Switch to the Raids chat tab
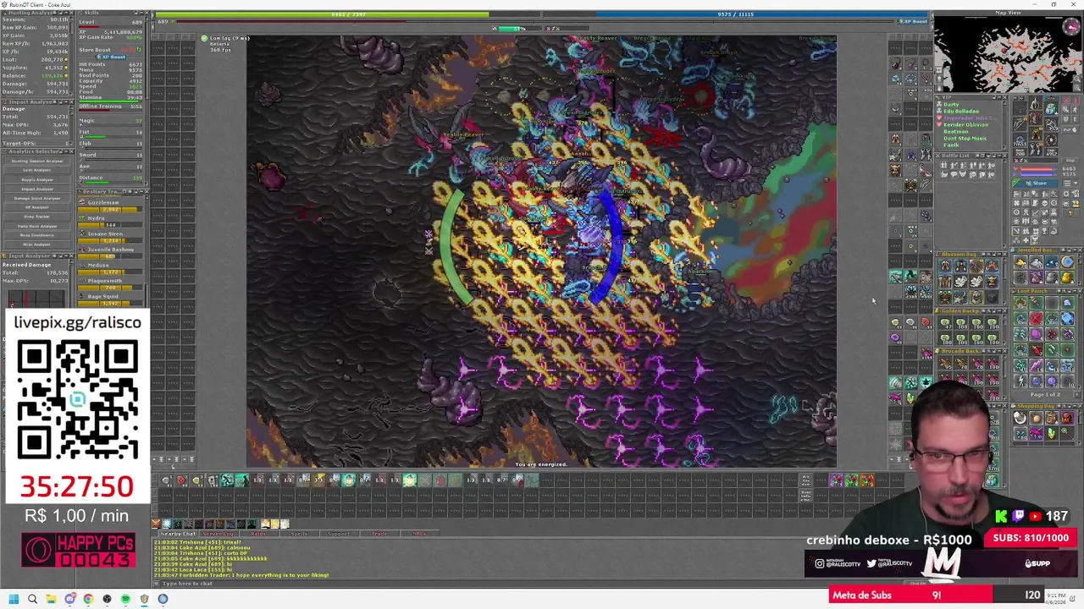 coord(258,534)
